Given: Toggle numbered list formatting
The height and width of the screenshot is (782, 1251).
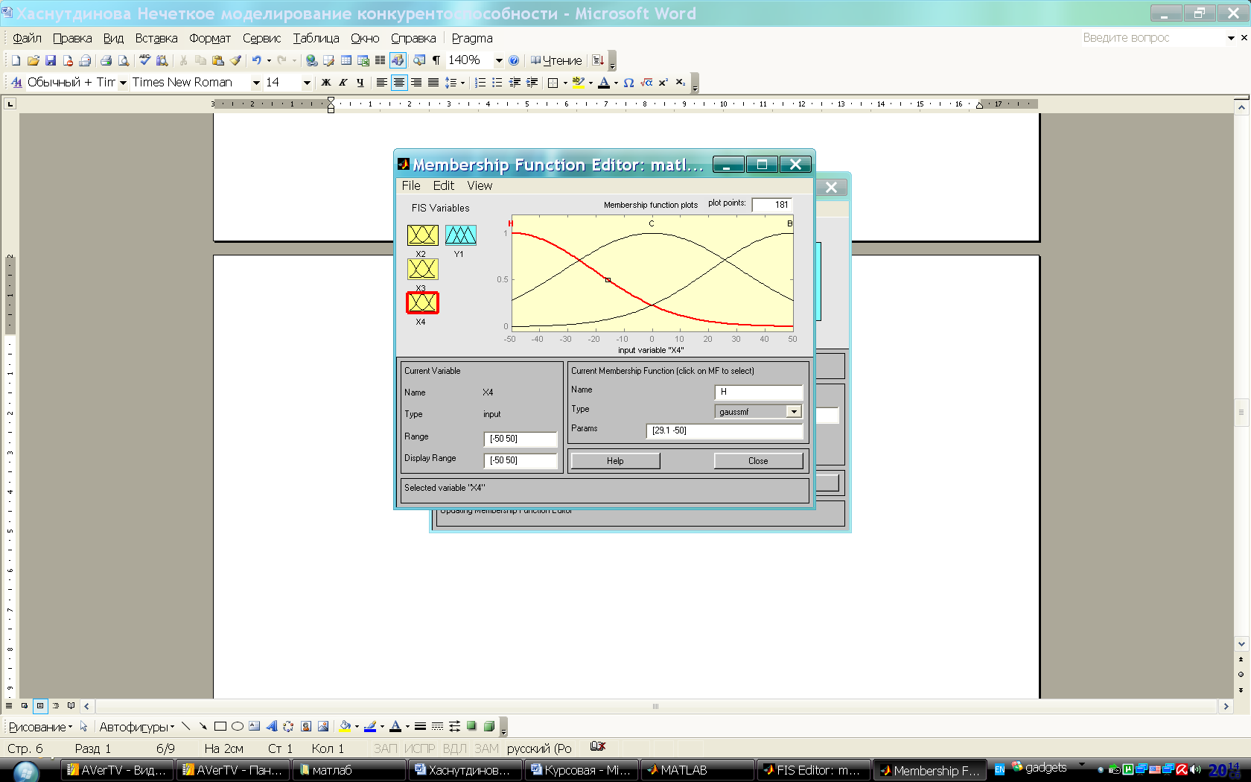Looking at the screenshot, I should (x=480, y=83).
